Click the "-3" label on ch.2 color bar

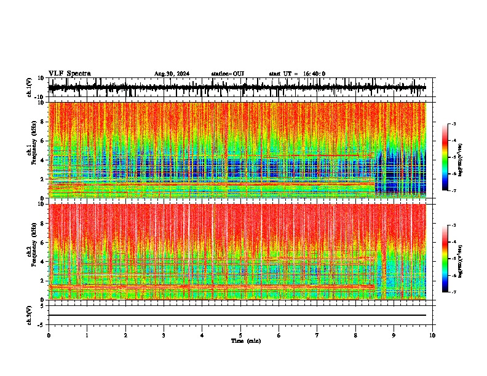(x=453, y=225)
